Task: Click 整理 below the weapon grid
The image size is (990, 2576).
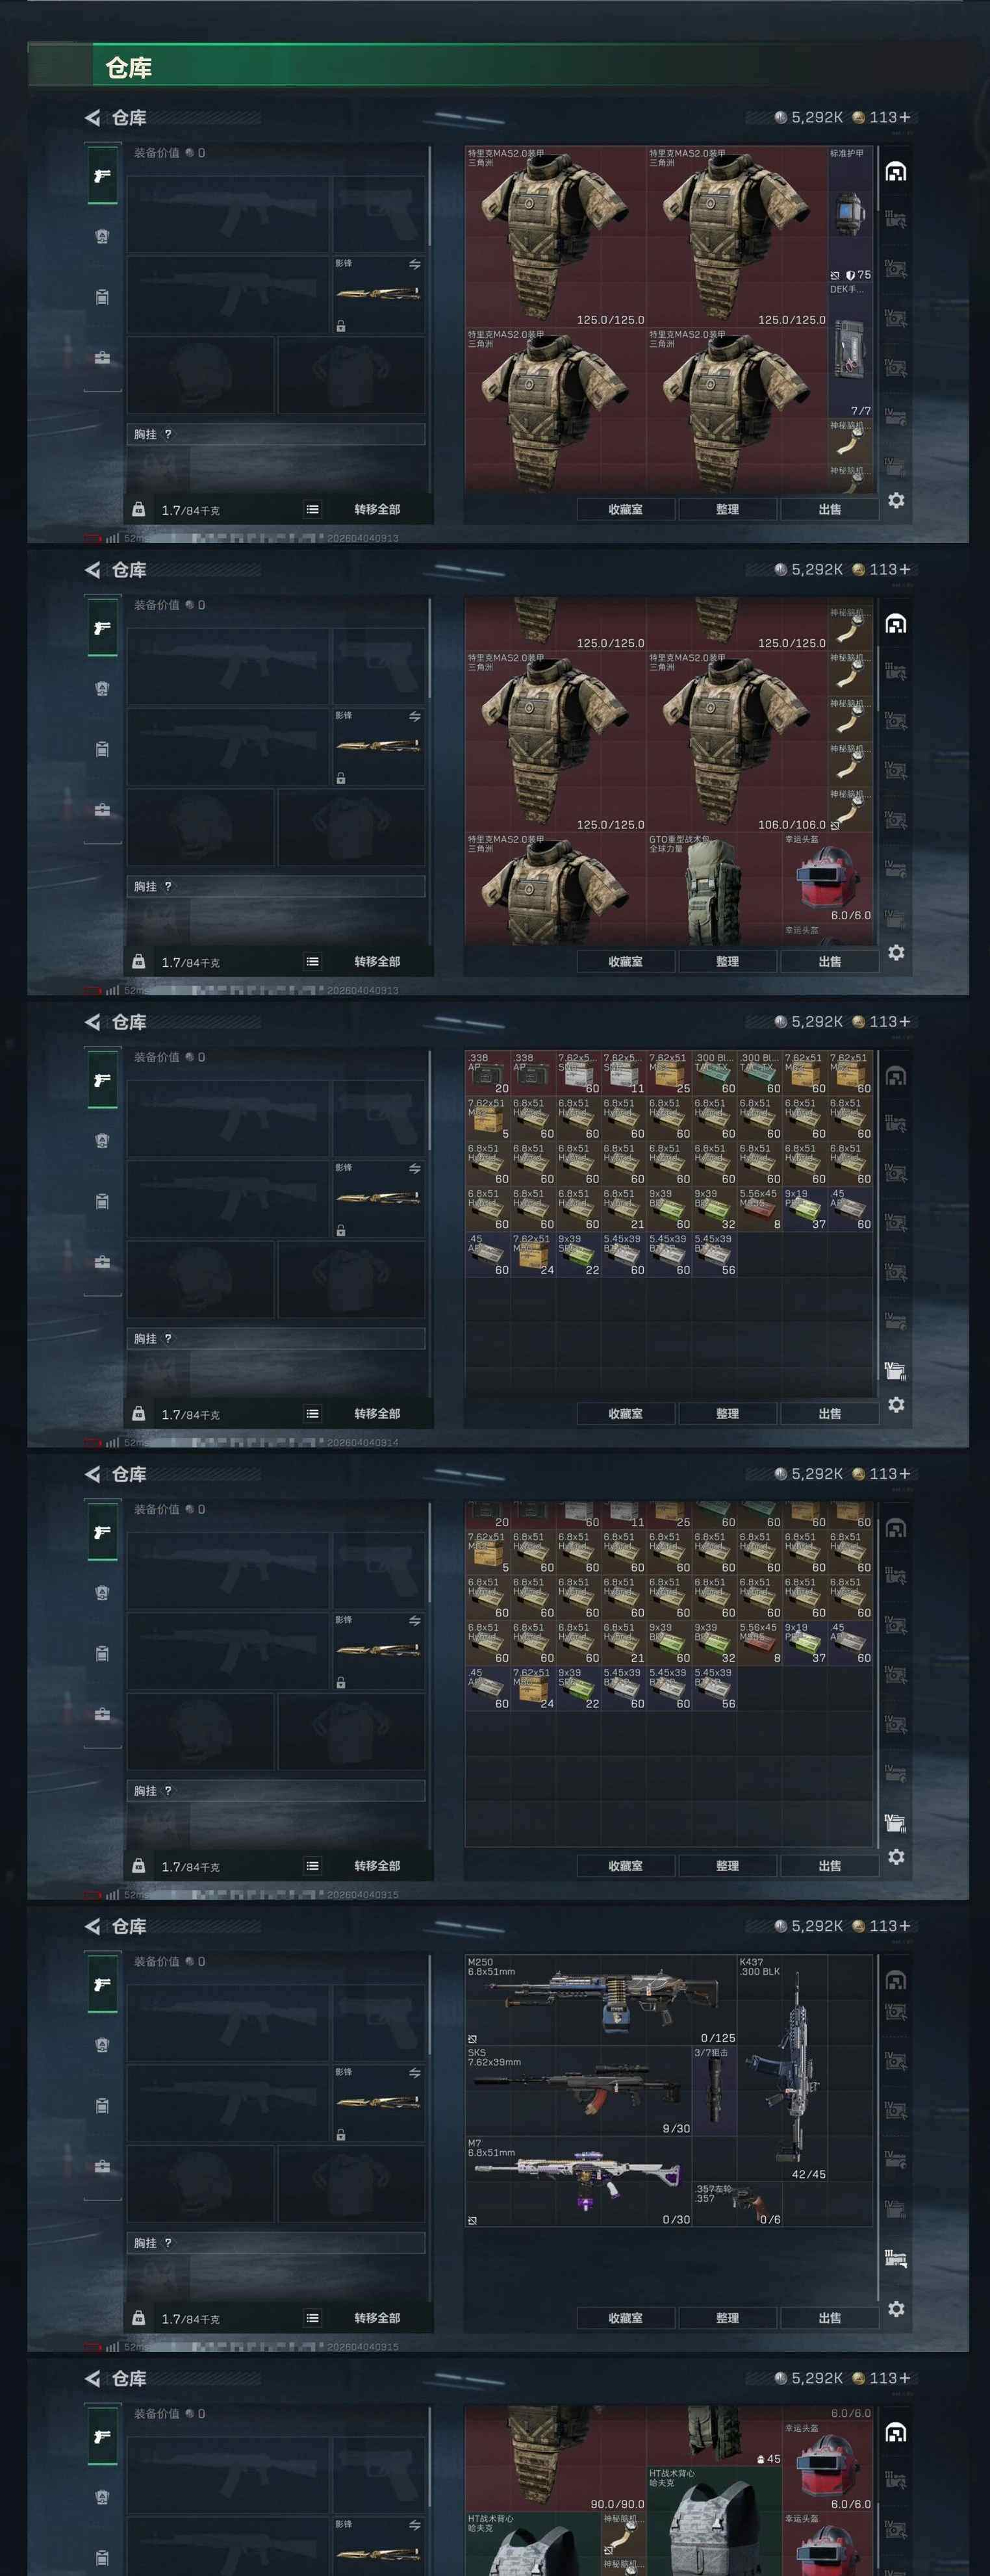Action: (727, 2317)
